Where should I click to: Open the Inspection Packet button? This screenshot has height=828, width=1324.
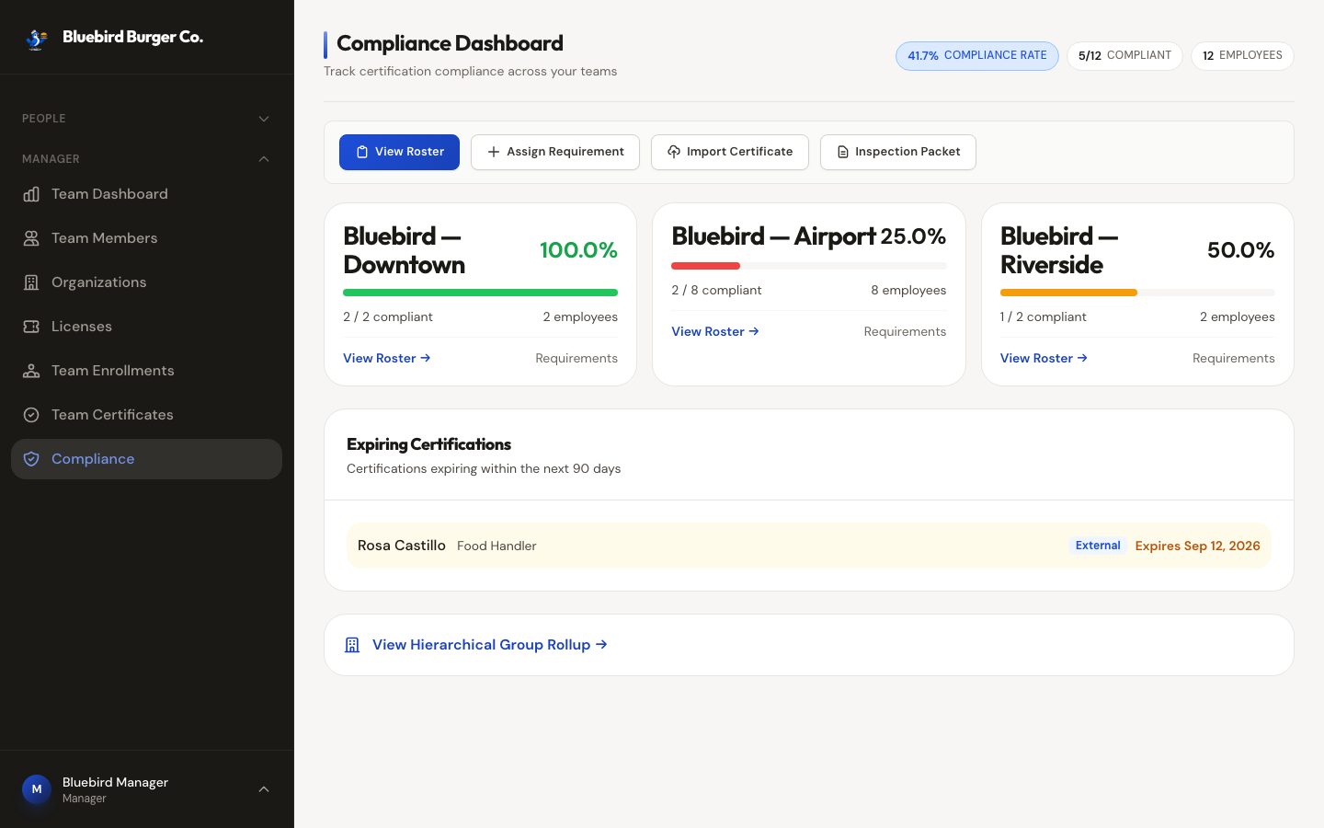coord(898,152)
